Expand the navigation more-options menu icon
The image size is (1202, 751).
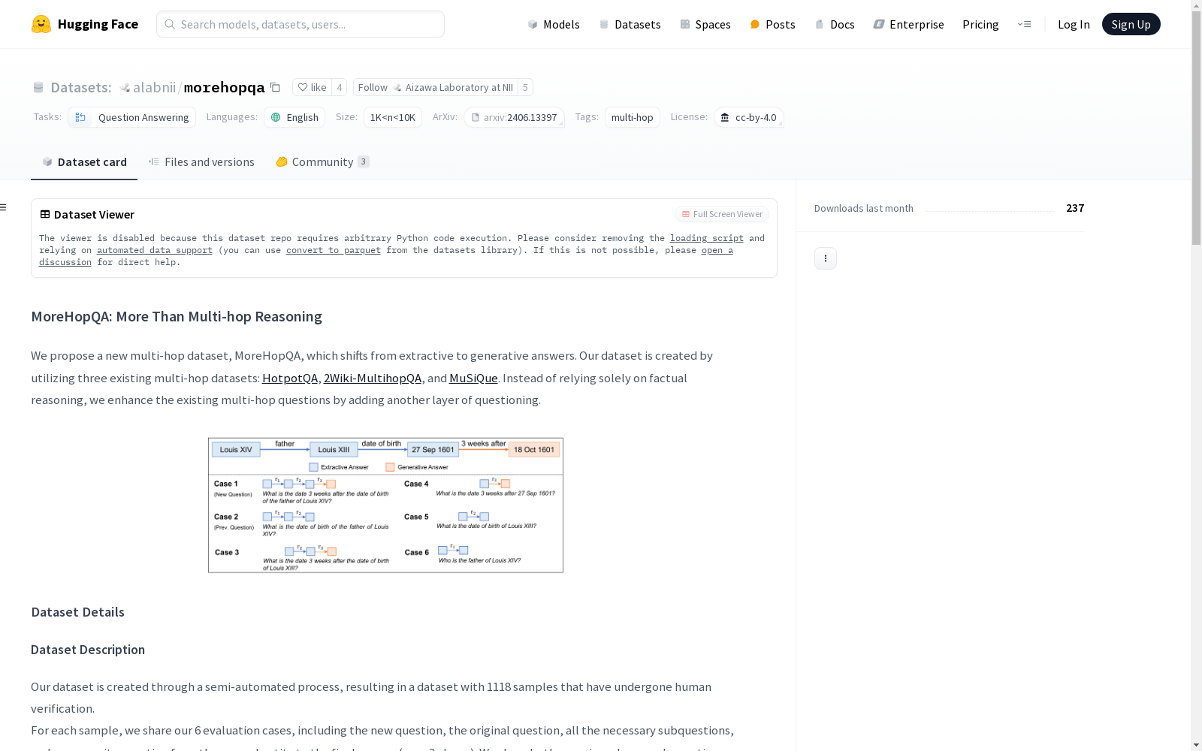click(x=1024, y=24)
